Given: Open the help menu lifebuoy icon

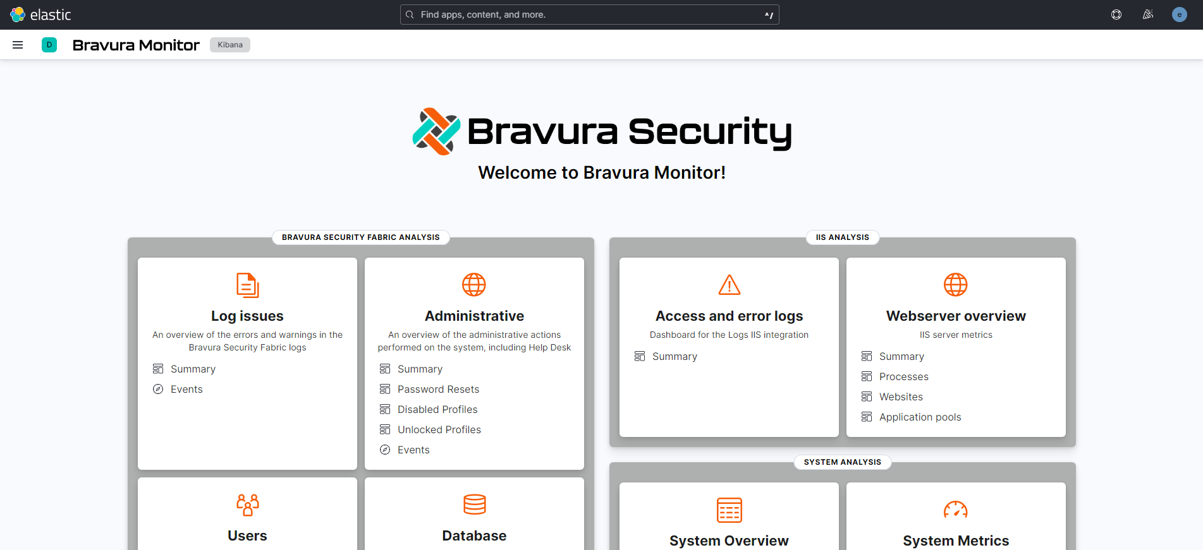Looking at the screenshot, I should pyautogui.click(x=1116, y=15).
